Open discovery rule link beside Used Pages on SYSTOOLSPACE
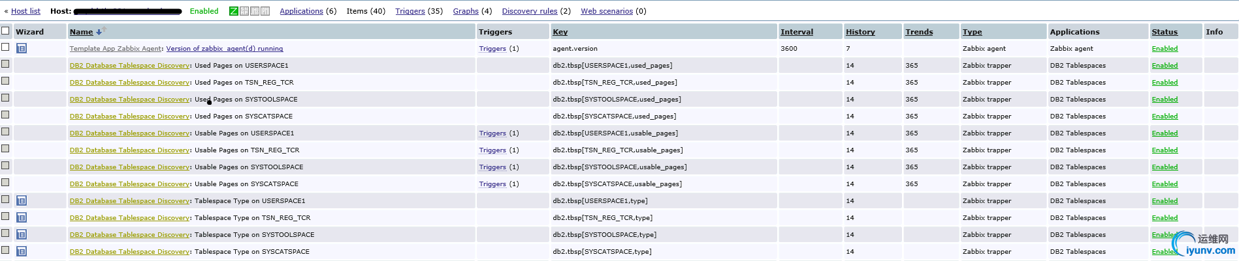Screen dimensions: 1239x261 [x=130, y=100]
